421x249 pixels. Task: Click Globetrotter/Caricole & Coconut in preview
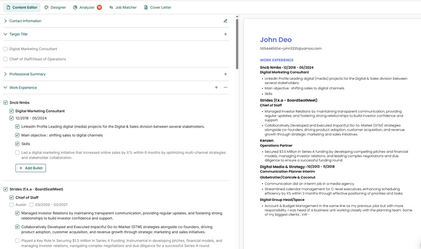[x=288, y=178]
